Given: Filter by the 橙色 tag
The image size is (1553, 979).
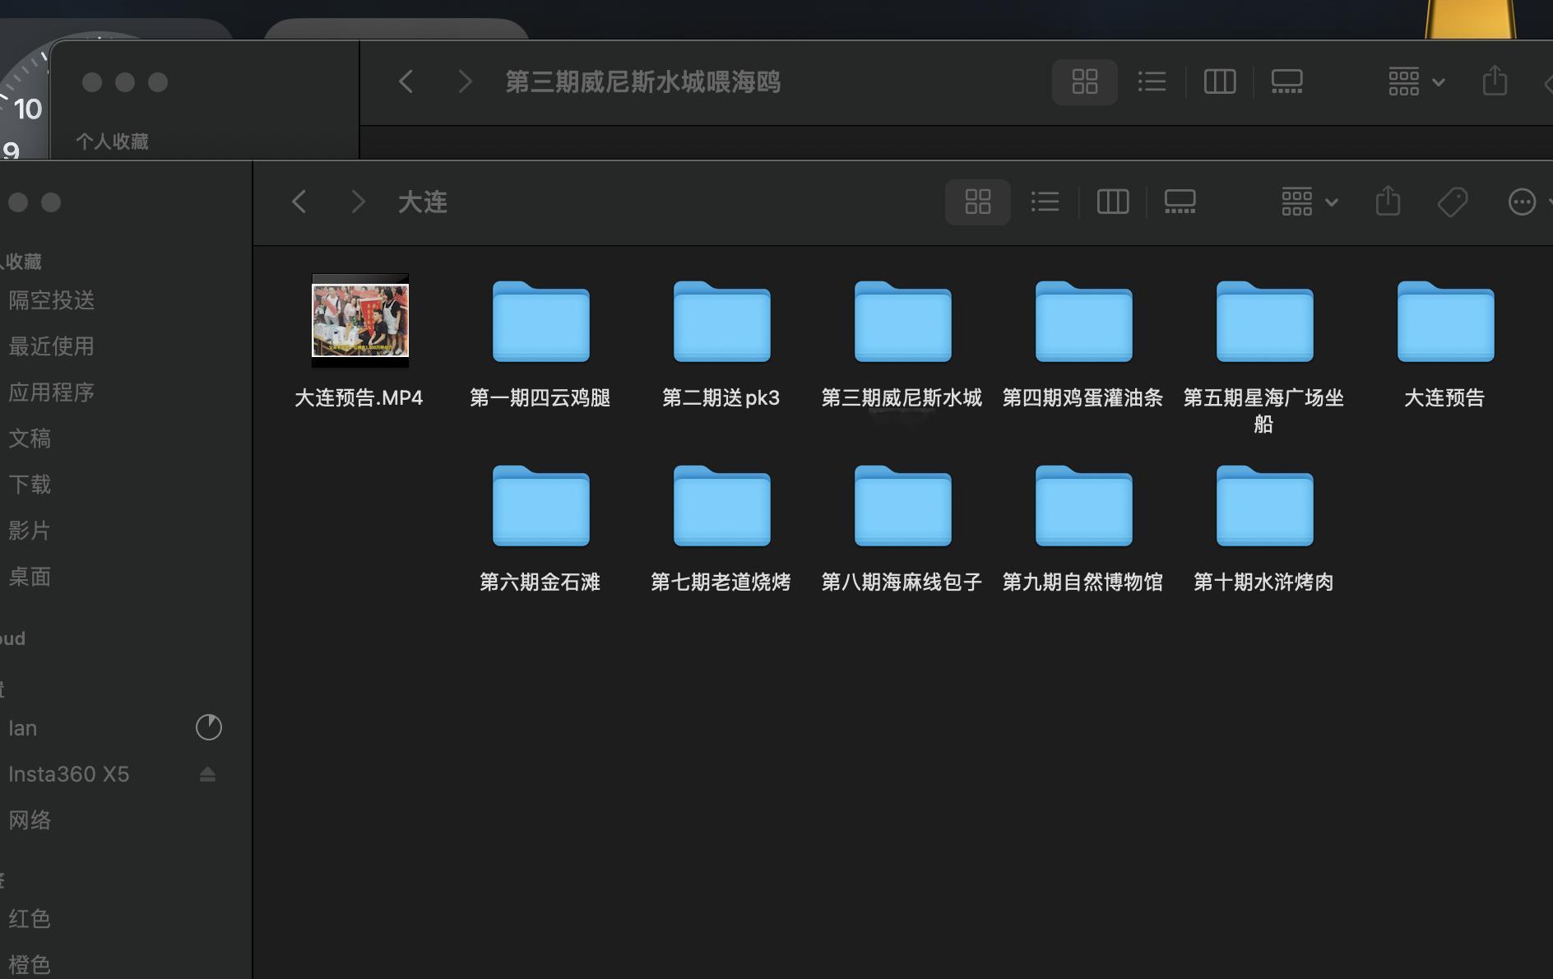Looking at the screenshot, I should point(30,965).
